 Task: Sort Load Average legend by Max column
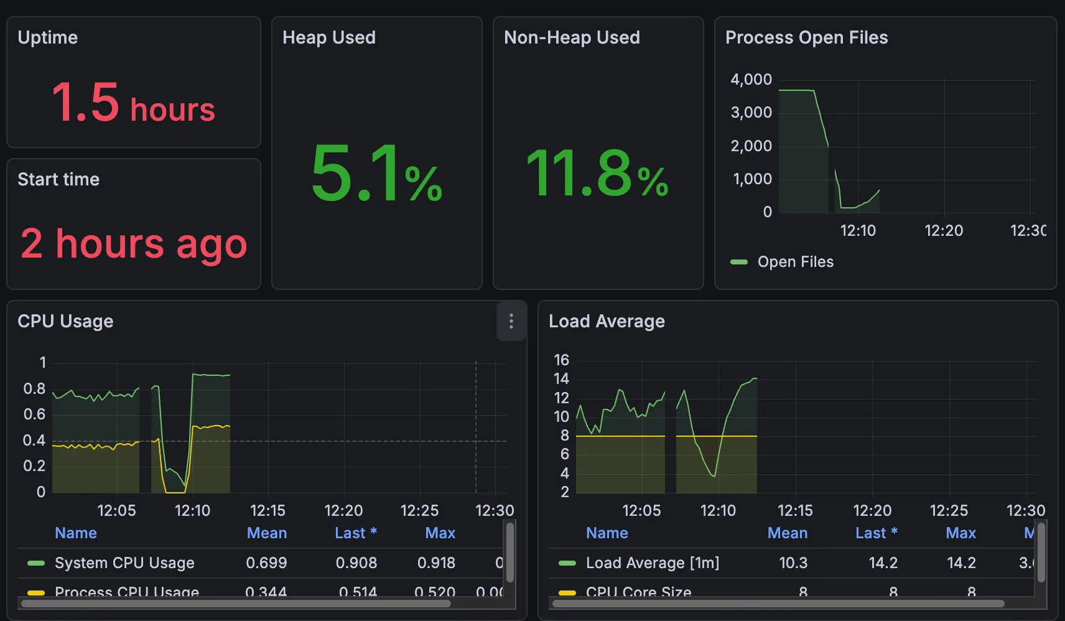point(960,533)
